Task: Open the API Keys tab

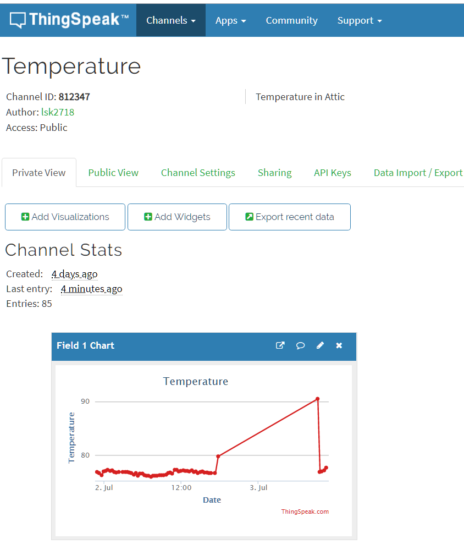Action: [332, 173]
